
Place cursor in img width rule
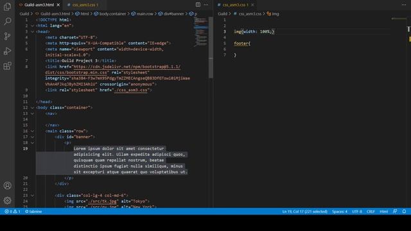(x=254, y=31)
